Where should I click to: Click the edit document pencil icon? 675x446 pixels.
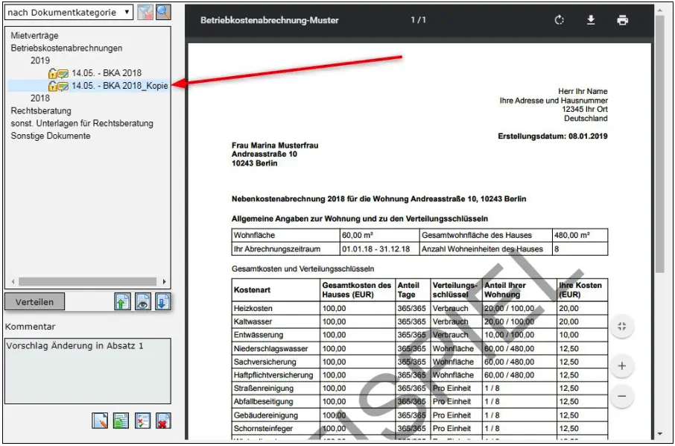click(x=100, y=421)
